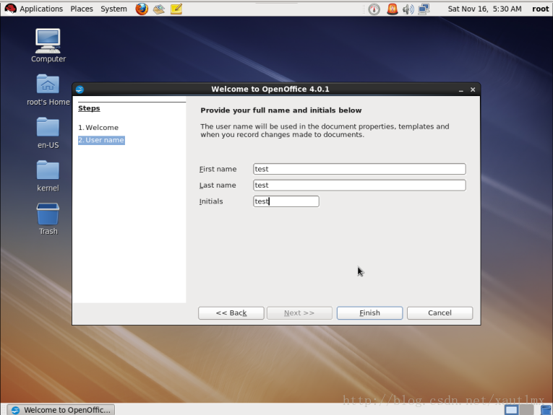The width and height of the screenshot is (553, 415).
Task: Switch to second workspace in pager
Action: (x=526, y=410)
